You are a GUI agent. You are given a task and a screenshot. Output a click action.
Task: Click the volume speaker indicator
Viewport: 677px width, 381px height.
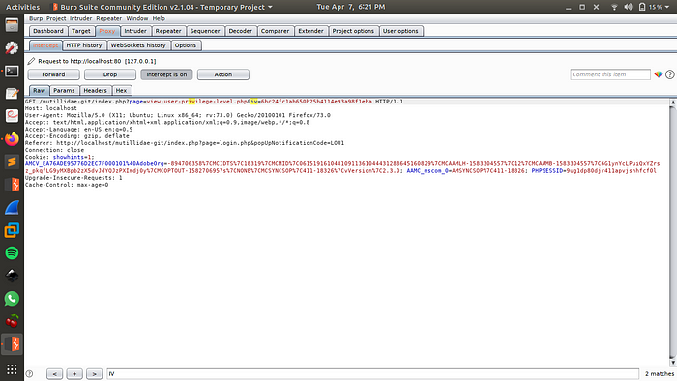629,7
